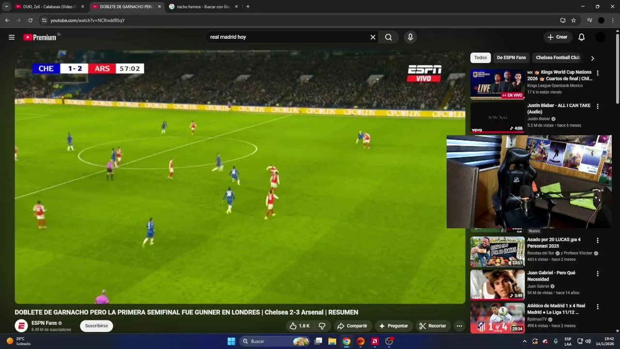Open the Windows Start menu

(231, 341)
